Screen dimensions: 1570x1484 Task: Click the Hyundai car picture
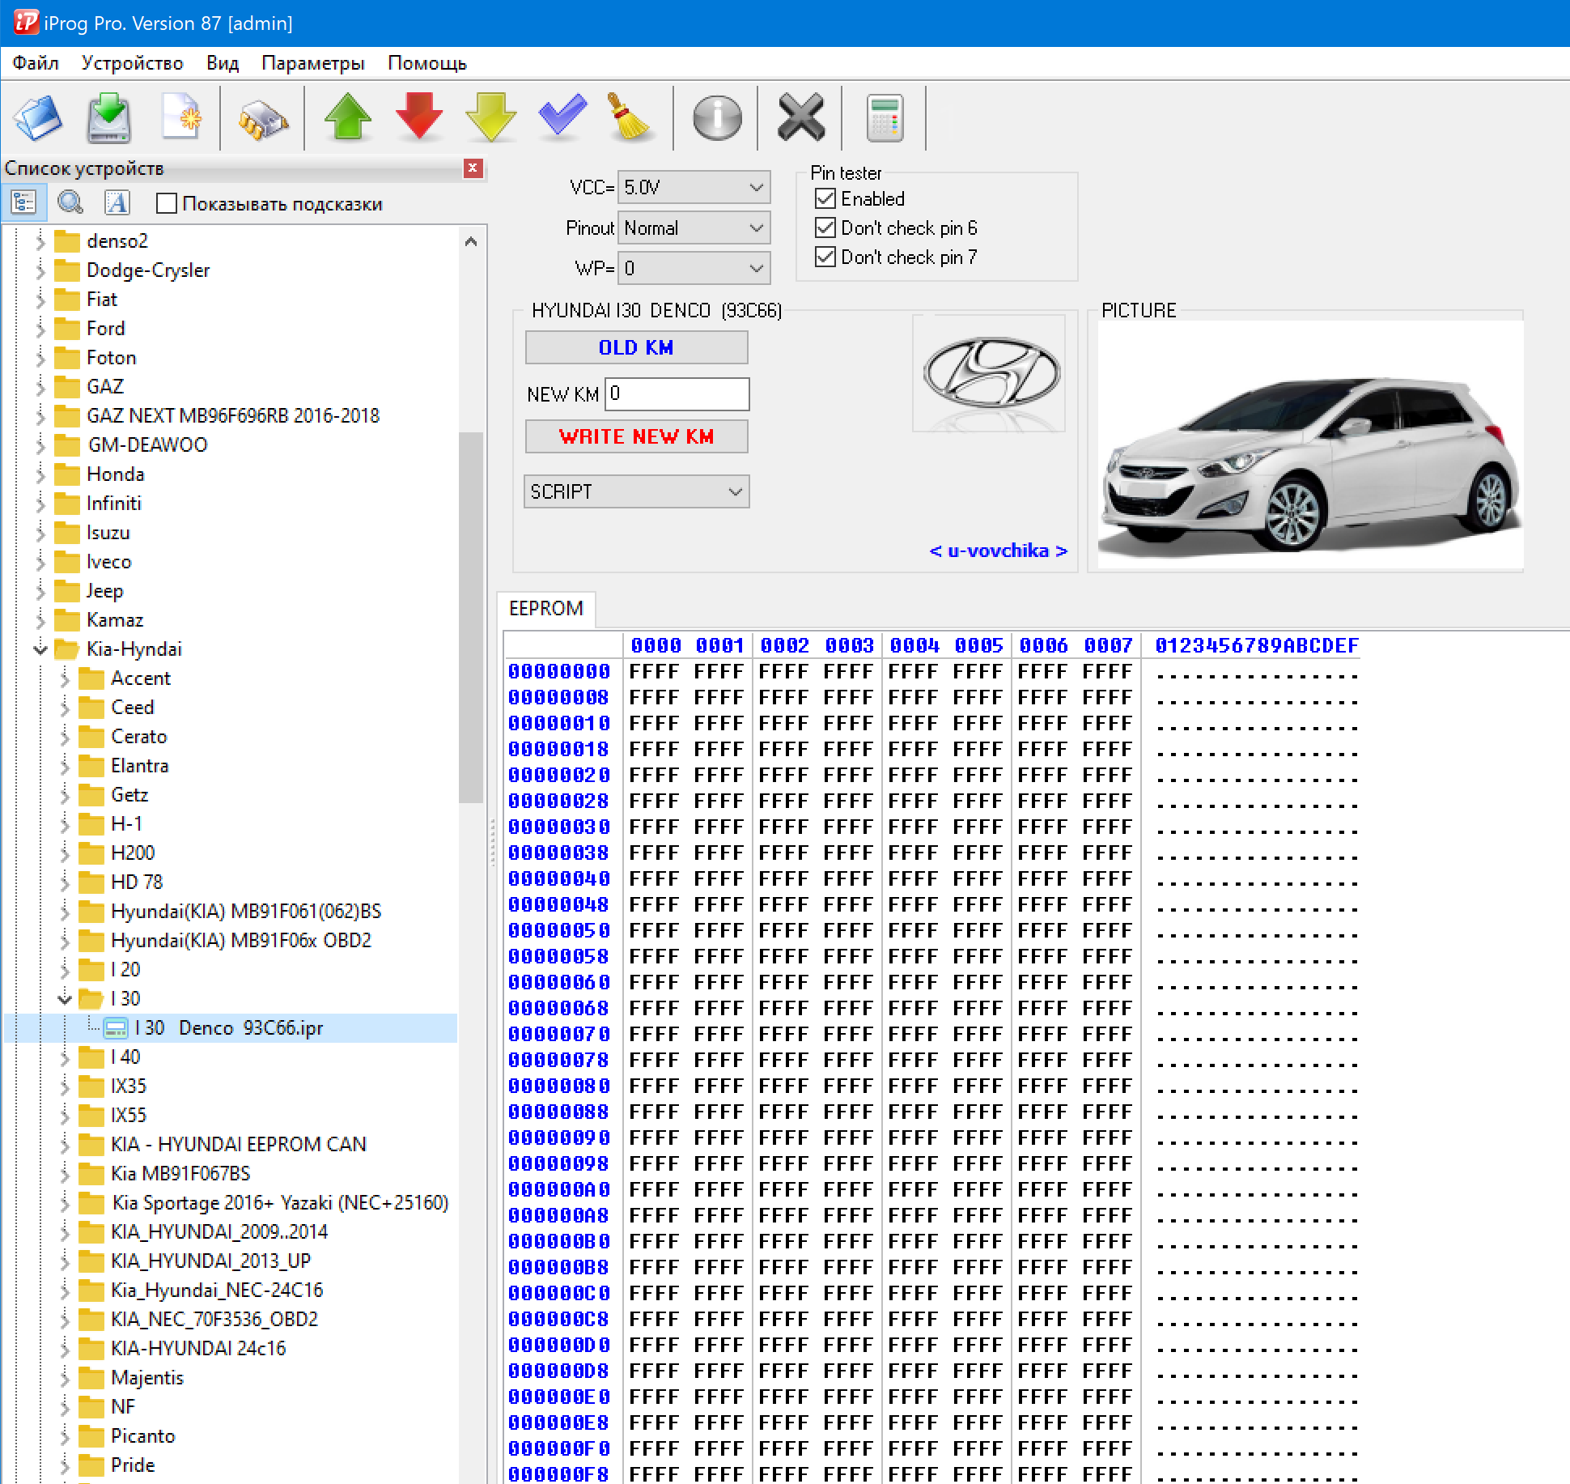[x=1309, y=445]
